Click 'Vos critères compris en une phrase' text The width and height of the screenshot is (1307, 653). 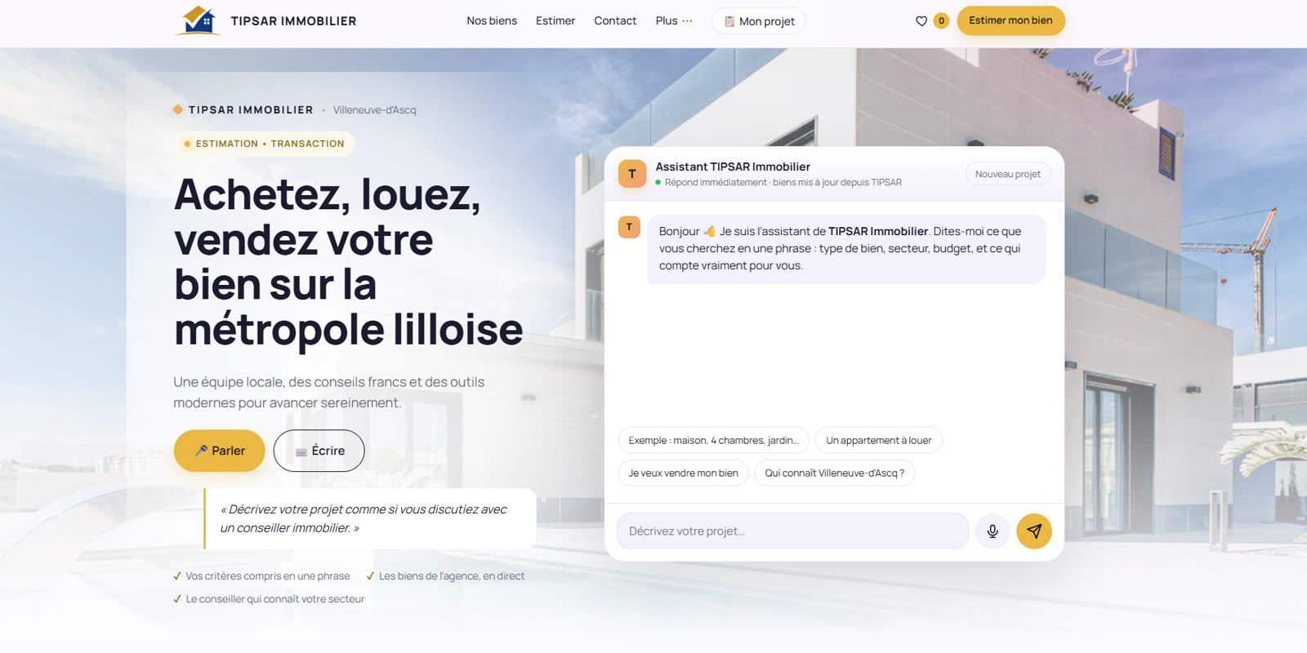click(x=268, y=576)
